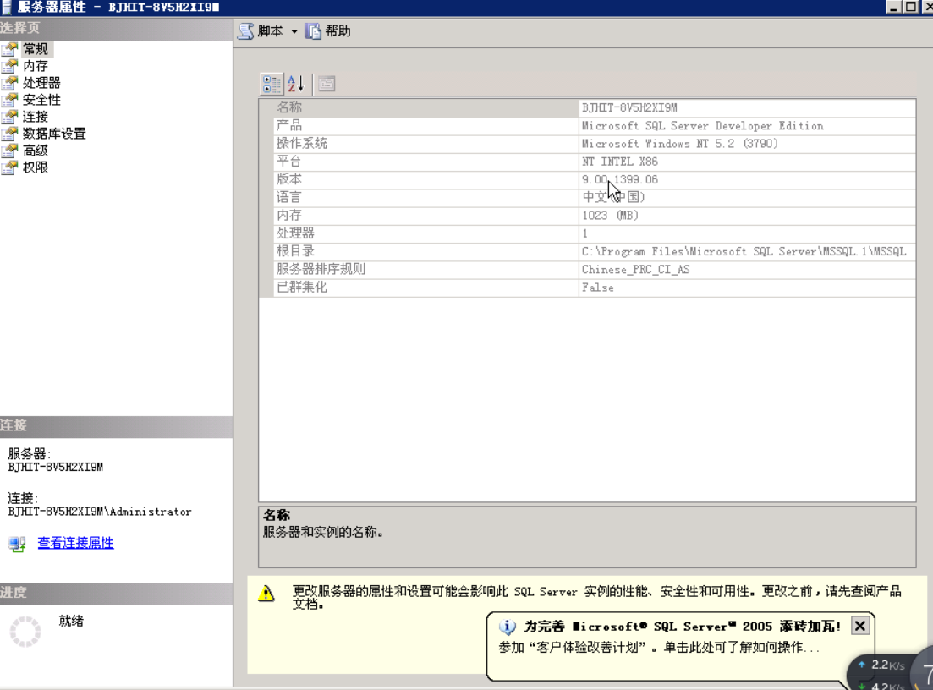Select the 产品 property row
The width and height of the screenshot is (933, 690).
tap(594, 125)
